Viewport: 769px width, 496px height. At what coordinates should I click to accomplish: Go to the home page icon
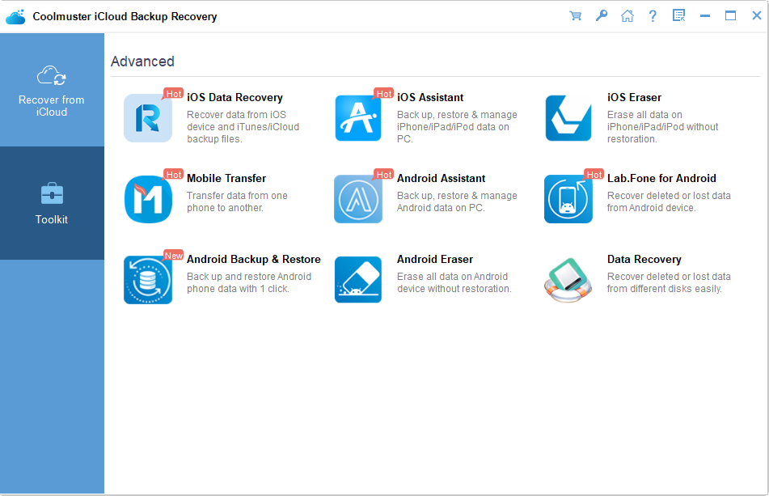pos(627,15)
